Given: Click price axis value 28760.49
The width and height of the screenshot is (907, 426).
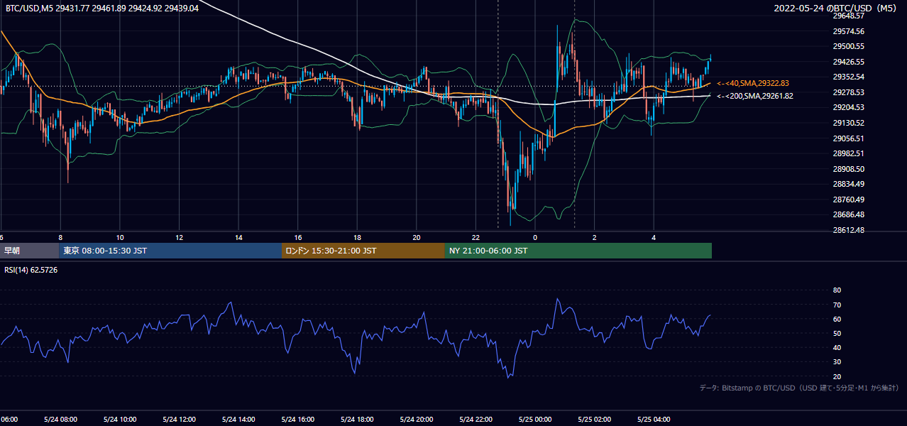Looking at the screenshot, I should pyautogui.click(x=848, y=200).
